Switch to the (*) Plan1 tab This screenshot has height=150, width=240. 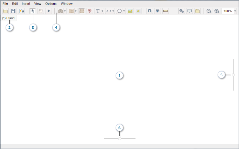(8, 18)
